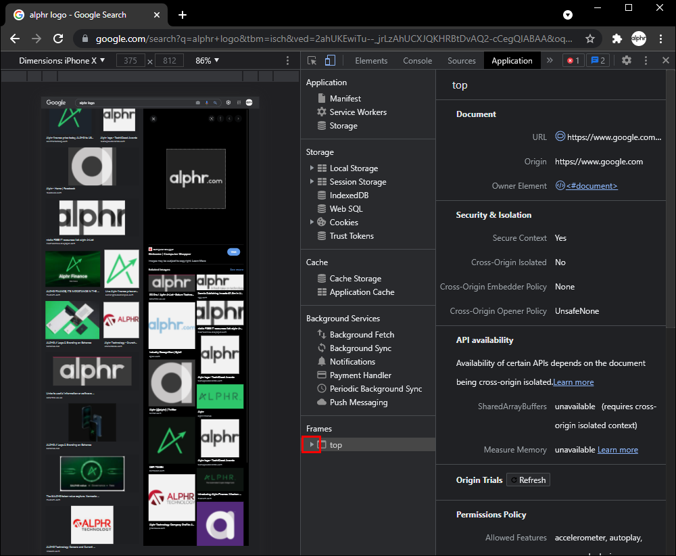Screen dimensions: 676x556
Task: Expand the top frame node
Action: point(311,444)
